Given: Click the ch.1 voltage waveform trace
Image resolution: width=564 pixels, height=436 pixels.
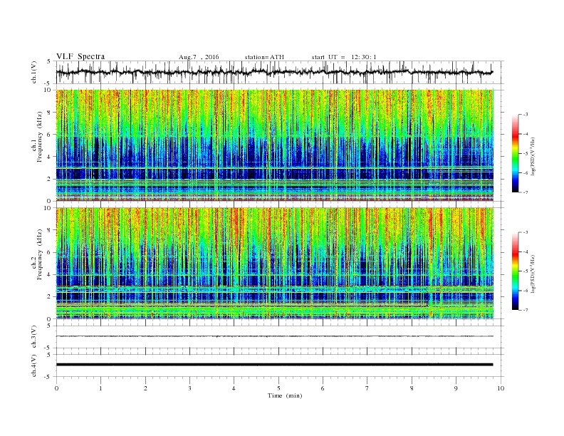Looking at the screenshot, I should [x=274, y=72].
